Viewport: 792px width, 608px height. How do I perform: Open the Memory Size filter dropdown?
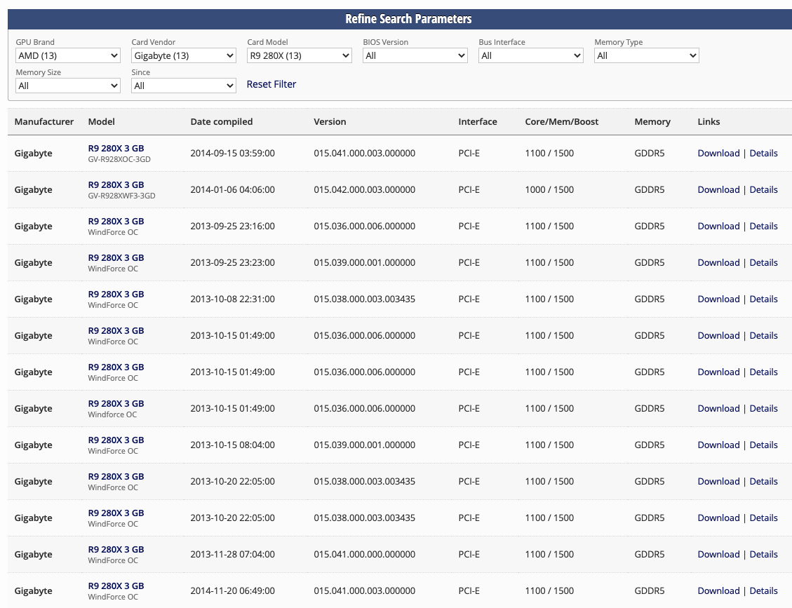pyautogui.click(x=67, y=86)
